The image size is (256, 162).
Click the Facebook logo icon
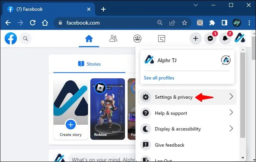tap(11, 38)
